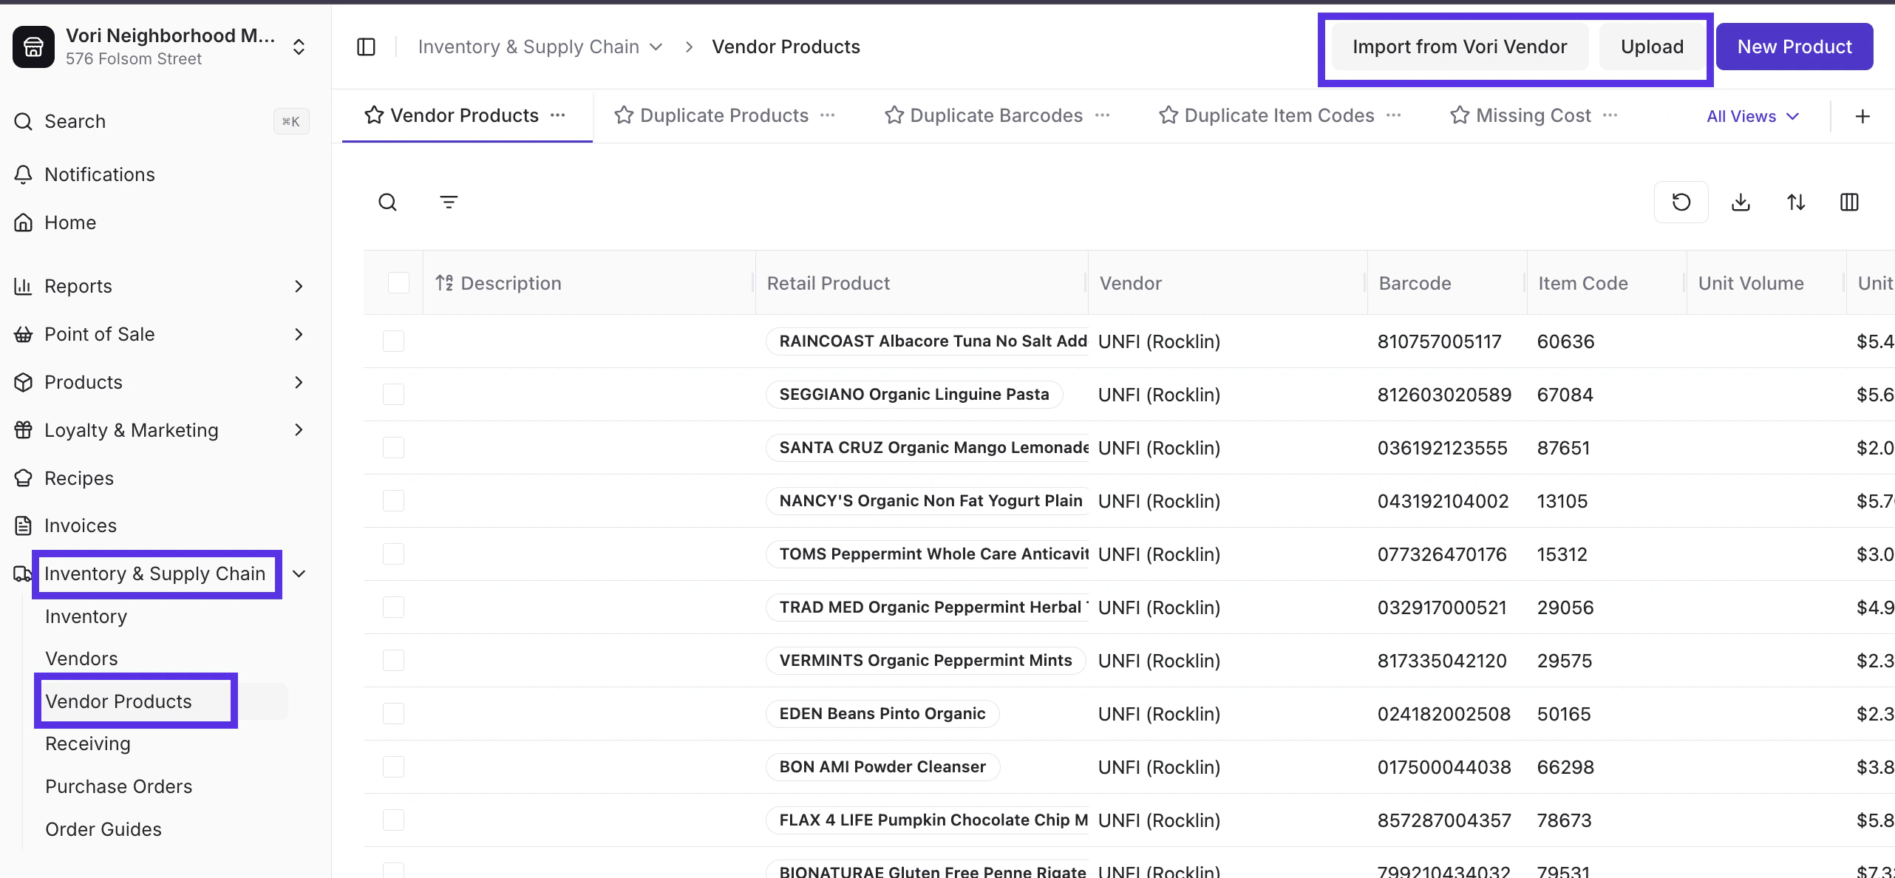Open the store switcher chevrons

[x=299, y=47]
